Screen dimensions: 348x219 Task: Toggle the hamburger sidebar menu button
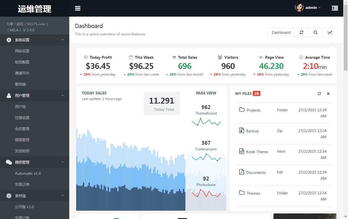(78, 8)
